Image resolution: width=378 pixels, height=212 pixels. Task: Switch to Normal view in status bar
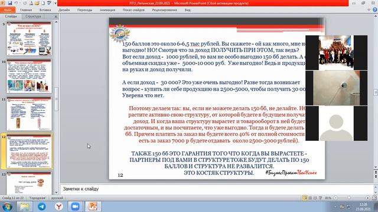pos(305,198)
